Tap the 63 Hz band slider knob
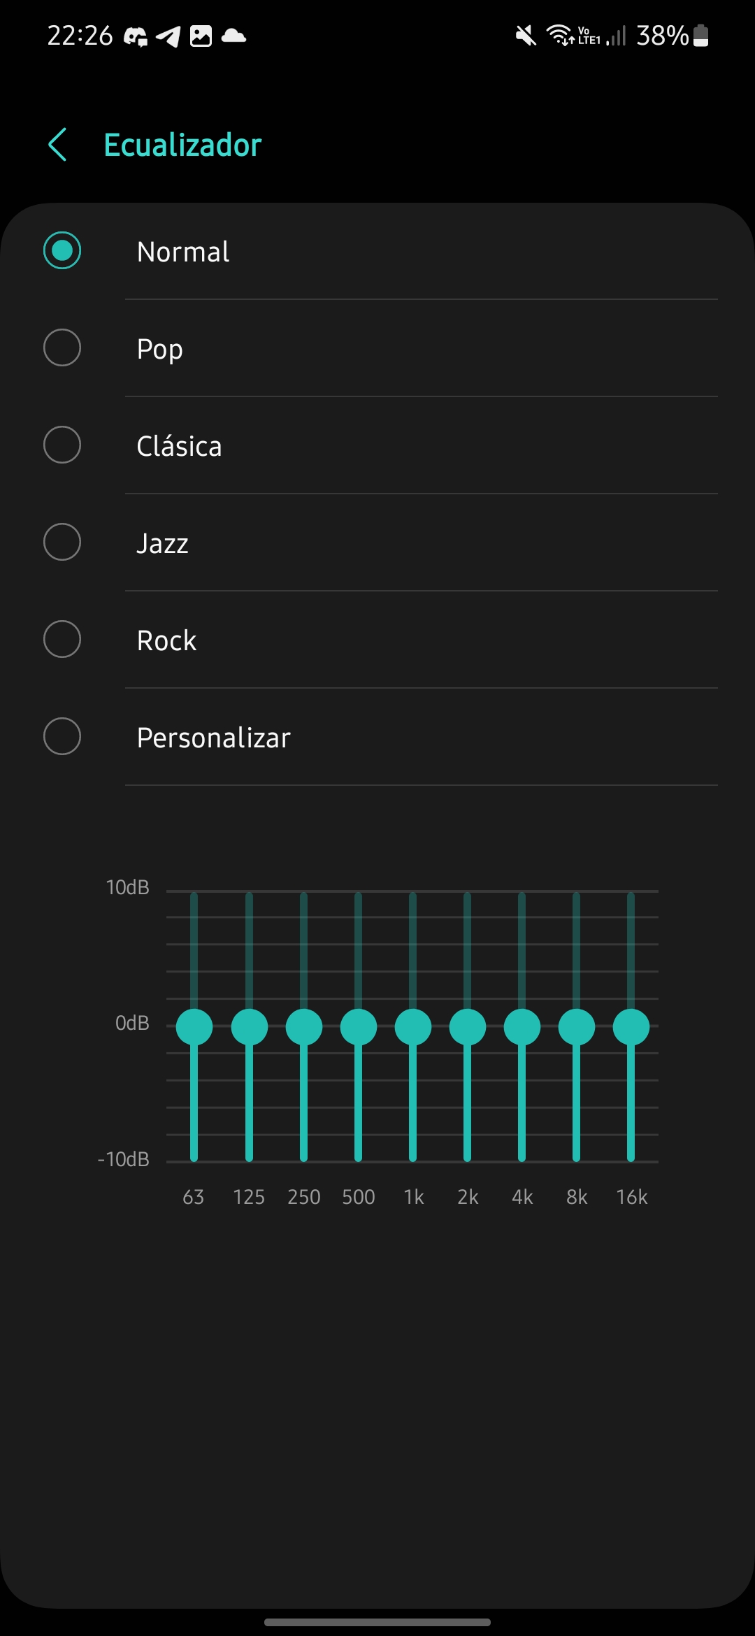The image size is (755, 1636). pyautogui.click(x=194, y=1027)
